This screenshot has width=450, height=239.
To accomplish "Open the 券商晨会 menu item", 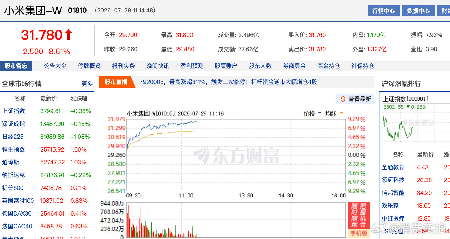I will point(294,66).
